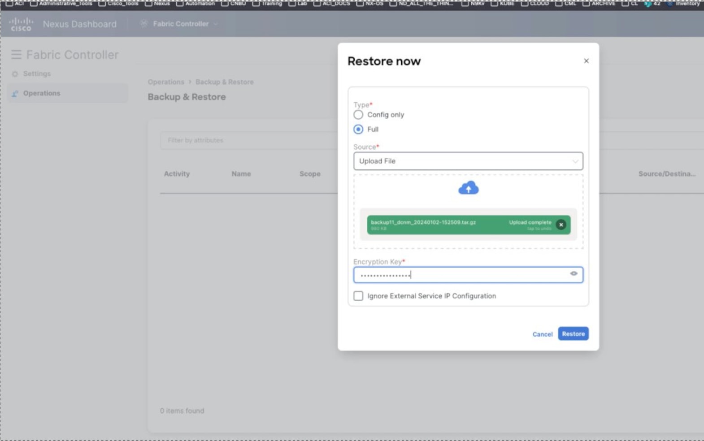This screenshot has height=441, width=704.
Task: Select Operations in the sidebar
Action: point(67,93)
